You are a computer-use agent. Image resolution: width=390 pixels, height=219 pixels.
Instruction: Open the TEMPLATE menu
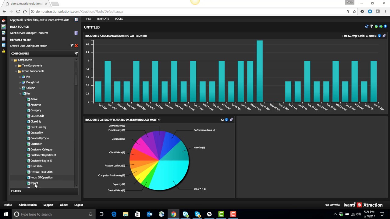pos(103,19)
